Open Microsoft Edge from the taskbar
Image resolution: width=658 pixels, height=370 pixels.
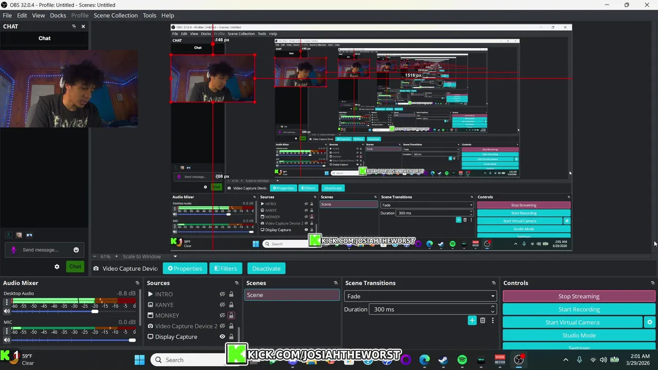pyautogui.click(x=424, y=360)
